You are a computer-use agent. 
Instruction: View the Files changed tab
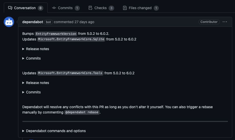[x=141, y=8]
